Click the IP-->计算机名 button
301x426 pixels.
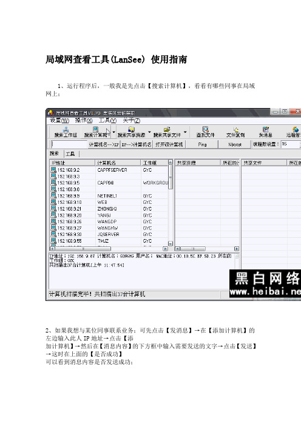(x=137, y=144)
